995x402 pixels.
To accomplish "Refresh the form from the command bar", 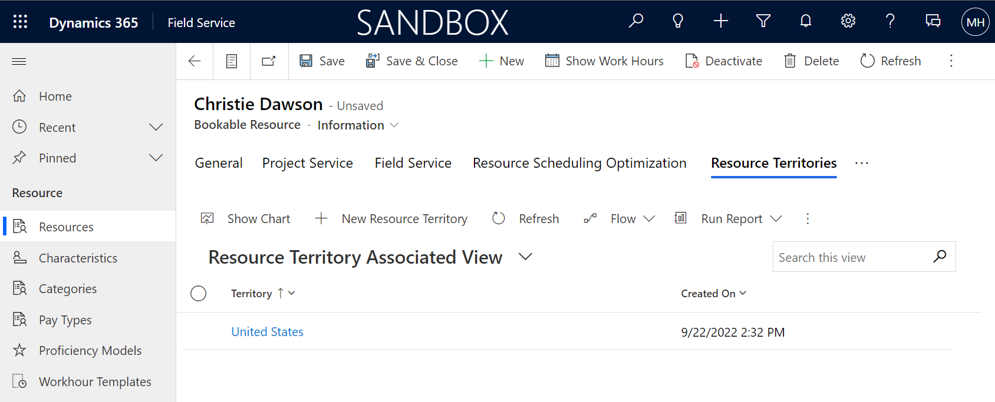I will click(891, 61).
